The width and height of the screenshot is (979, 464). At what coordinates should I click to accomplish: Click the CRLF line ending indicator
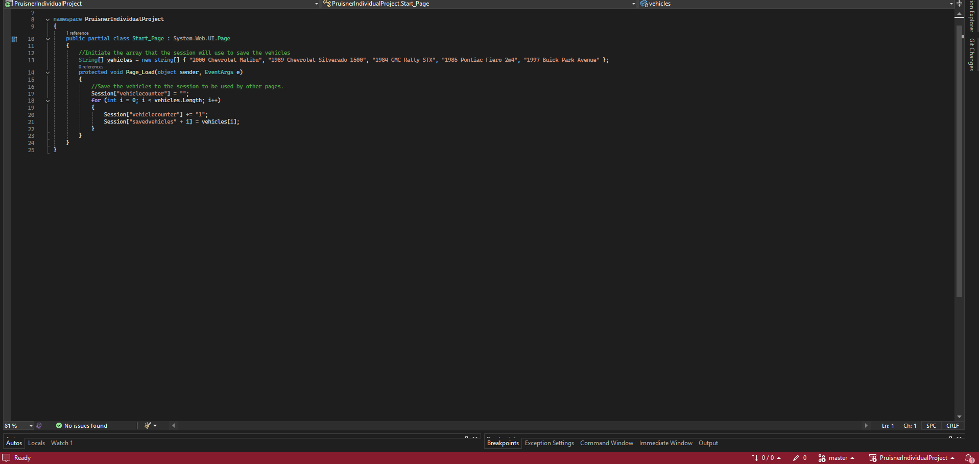click(x=953, y=426)
